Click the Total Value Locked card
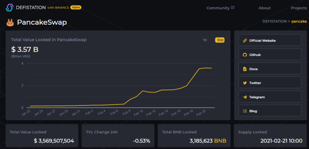 [42, 136]
